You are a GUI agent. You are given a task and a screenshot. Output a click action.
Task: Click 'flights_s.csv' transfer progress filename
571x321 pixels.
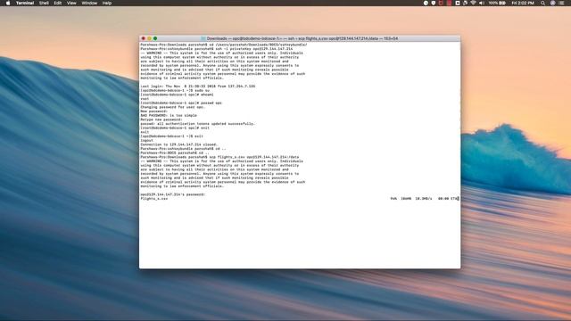click(154, 199)
